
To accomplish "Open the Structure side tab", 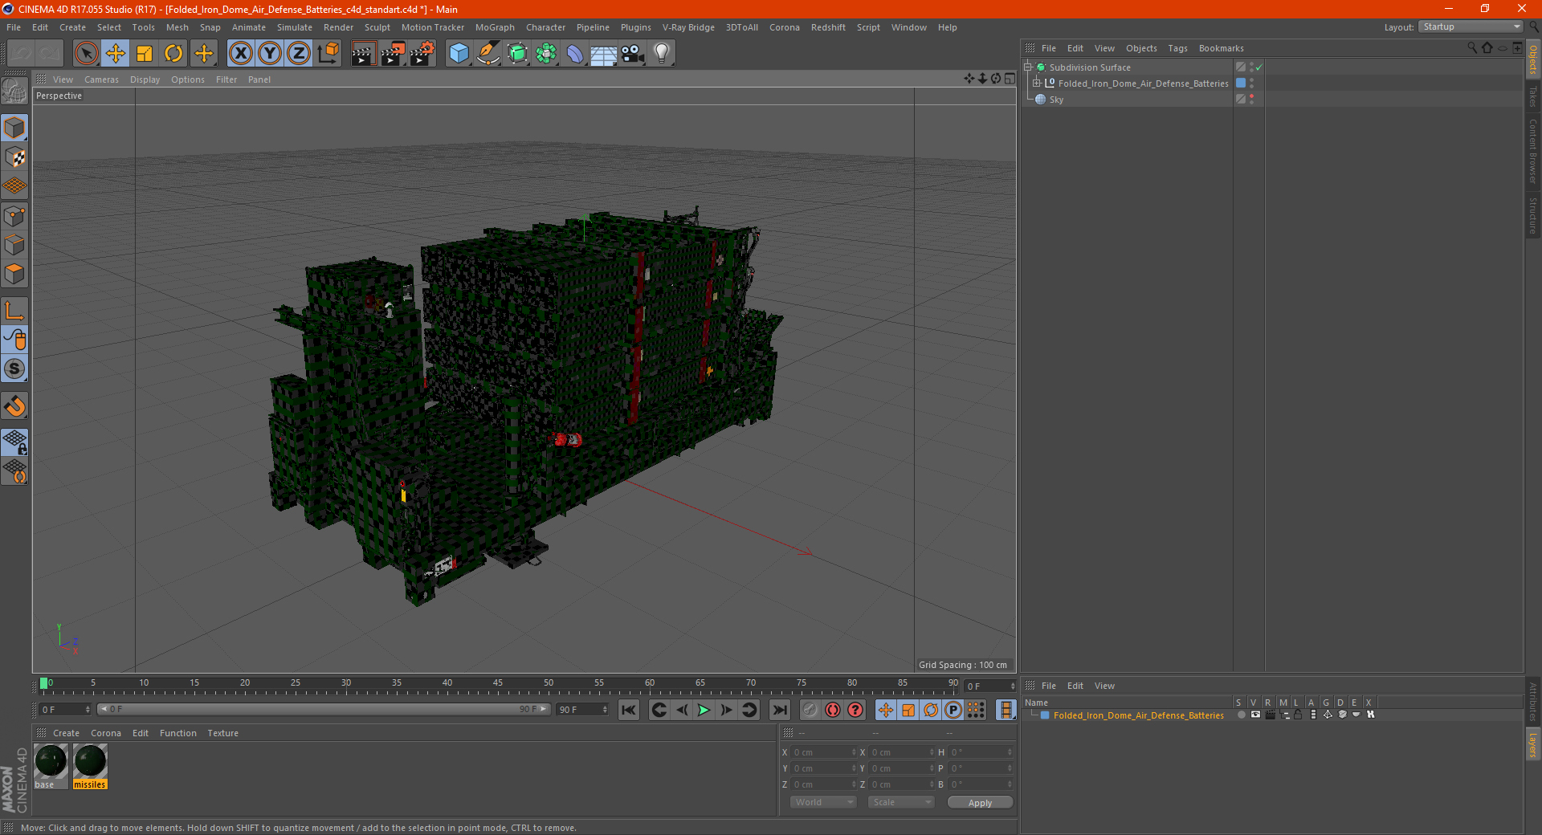I will tap(1532, 215).
